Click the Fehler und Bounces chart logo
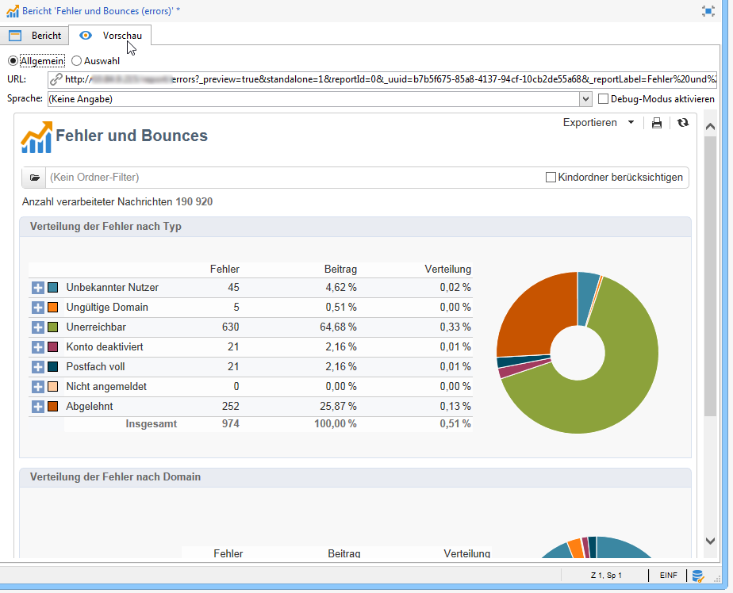 click(x=36, y=137)
